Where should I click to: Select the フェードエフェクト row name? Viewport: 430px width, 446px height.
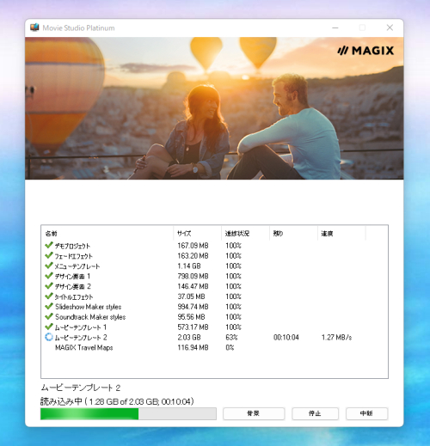pos(74,256)
